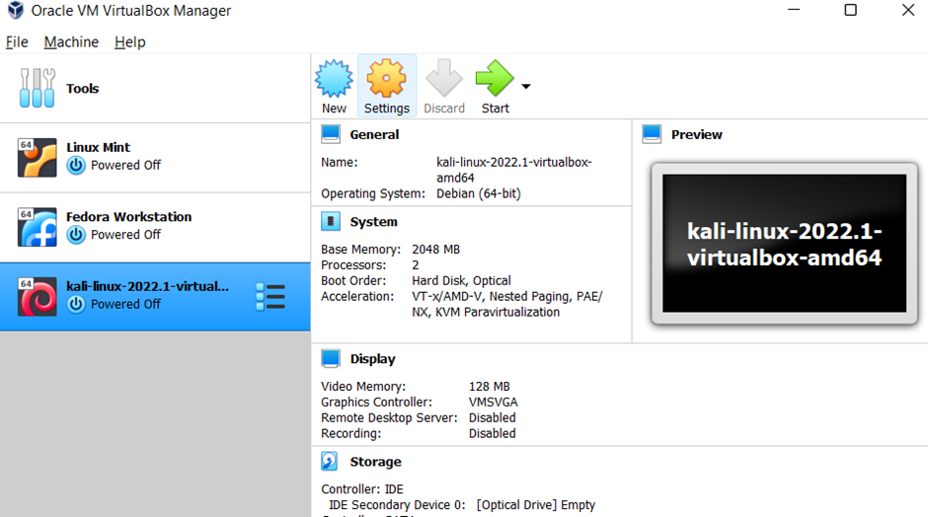Viewport: 928px width, 517px height.
Task: Click the Storage section disk icon
Action: tap(330, 461)
